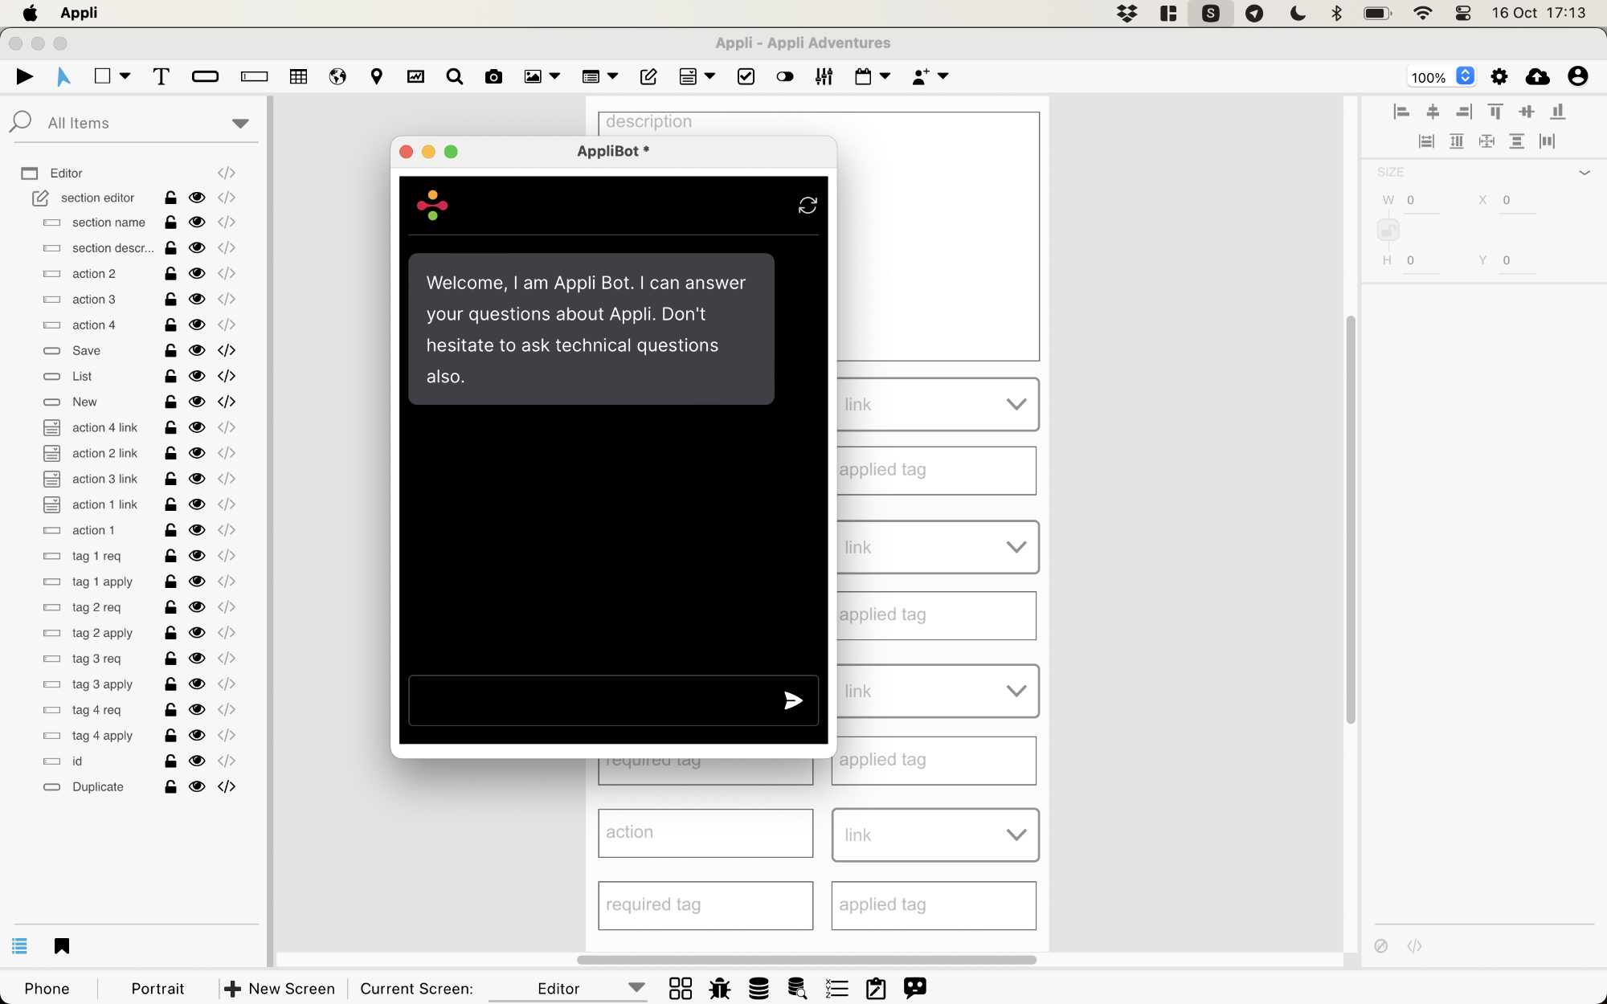Toggle visibility of Duplicate item

pos(197,786)
